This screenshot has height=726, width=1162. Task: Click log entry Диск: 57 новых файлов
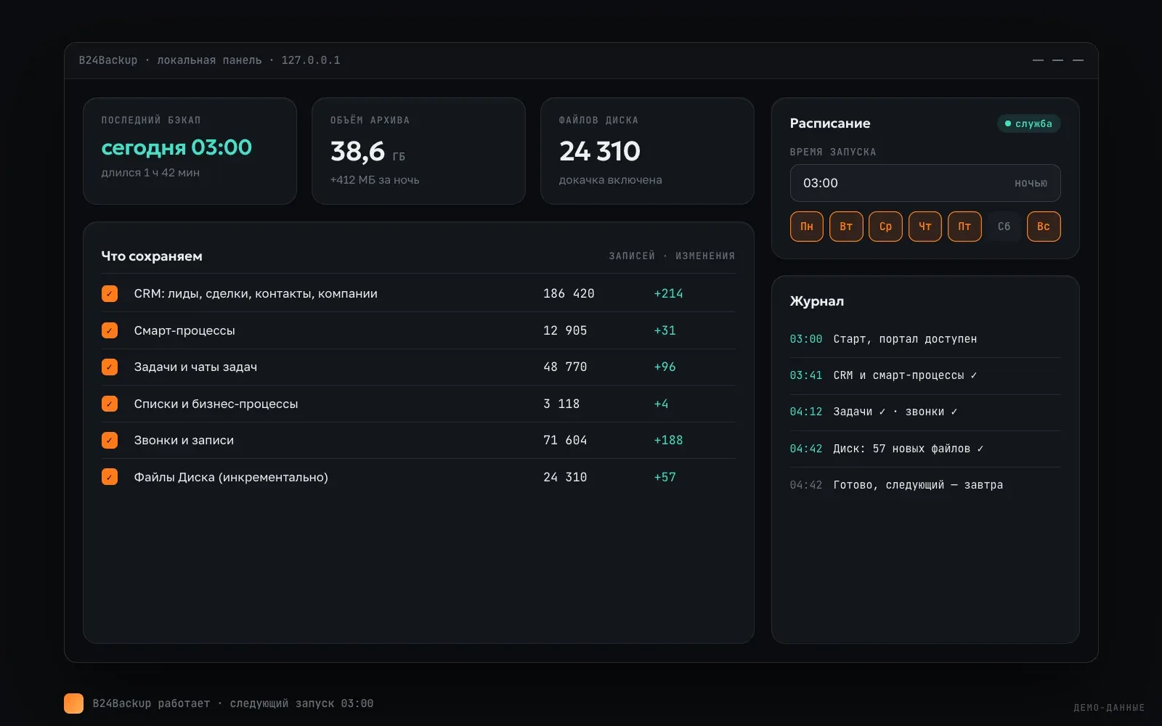pyautogui.click(x=925, y=449)
